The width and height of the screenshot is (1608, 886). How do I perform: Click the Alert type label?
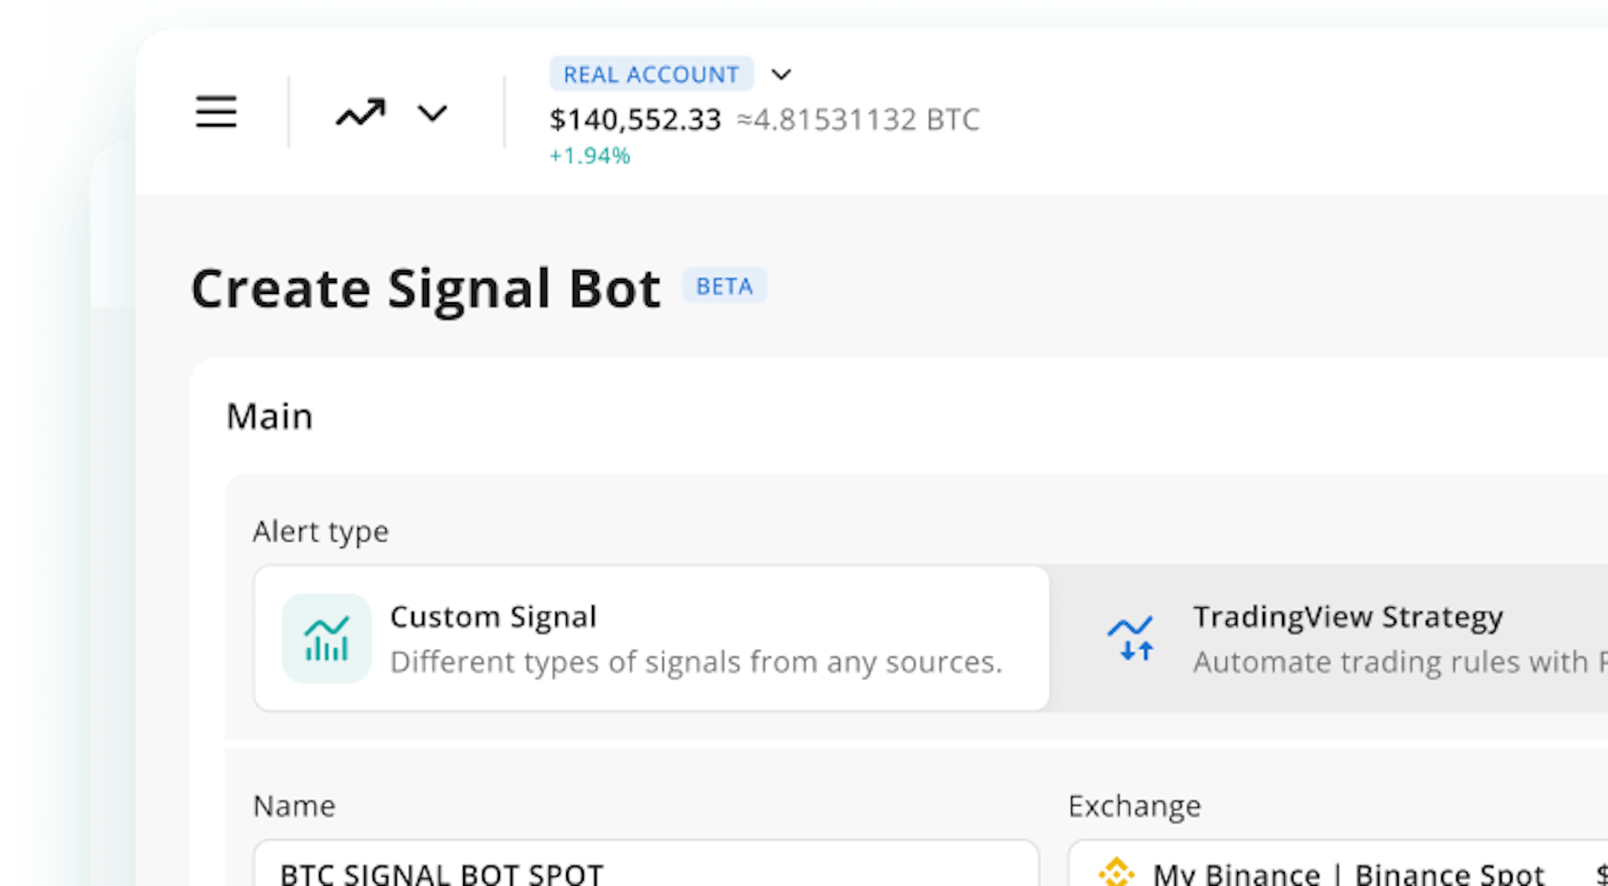coord(321,532)
